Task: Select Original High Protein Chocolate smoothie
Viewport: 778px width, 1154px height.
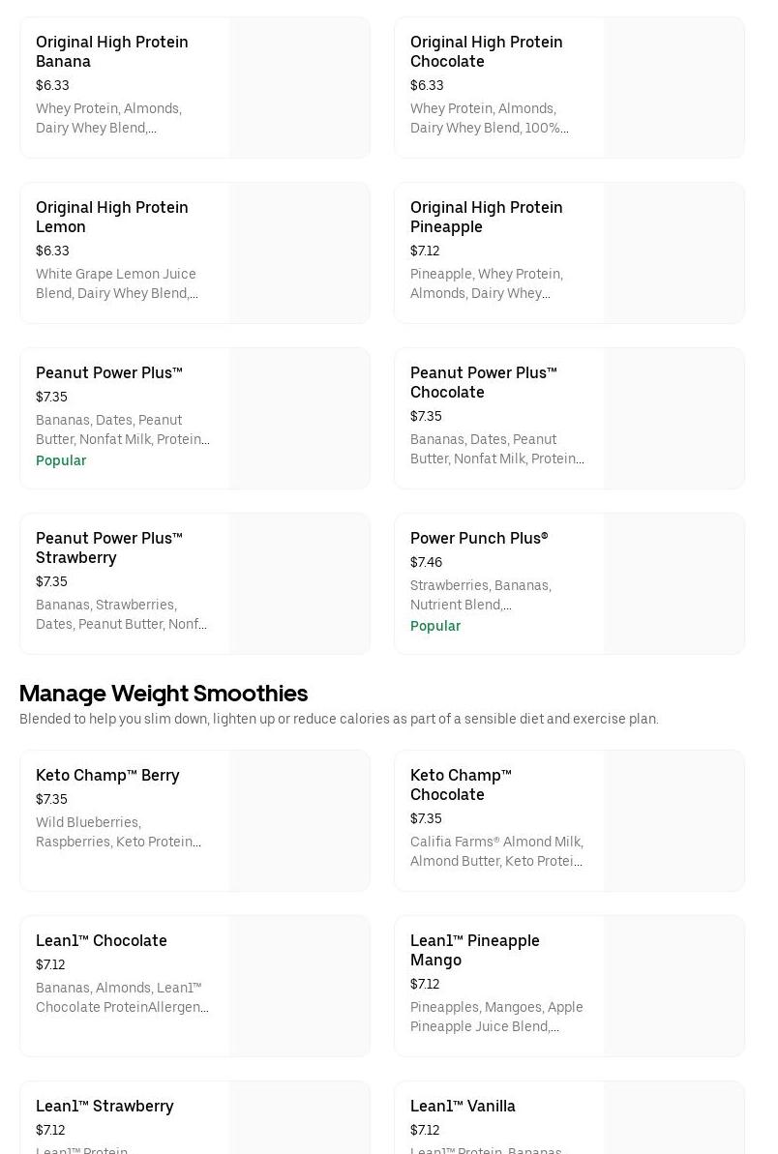Action: coord(486,51)
